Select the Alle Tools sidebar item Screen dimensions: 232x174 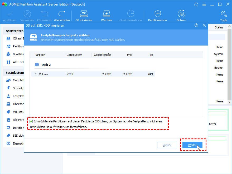click(x=15, y=62)
